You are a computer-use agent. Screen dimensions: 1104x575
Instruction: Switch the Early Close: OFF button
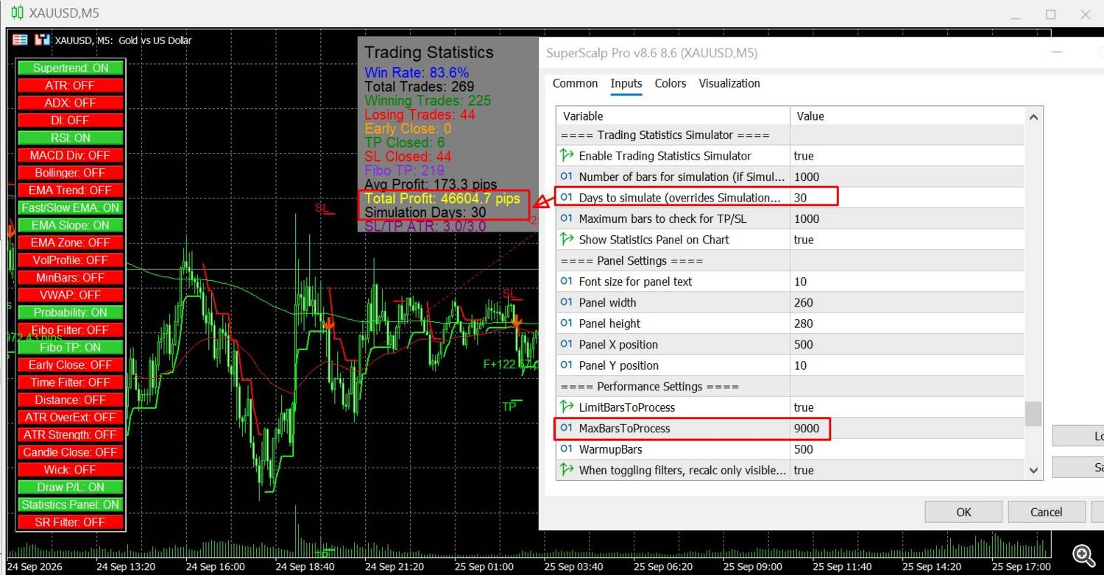point(71,365)
